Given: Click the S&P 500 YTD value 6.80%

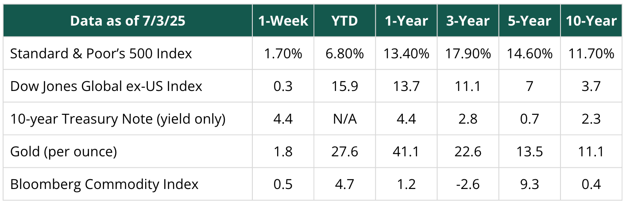Looking at the screenshot, I should (x=344, y=54).
